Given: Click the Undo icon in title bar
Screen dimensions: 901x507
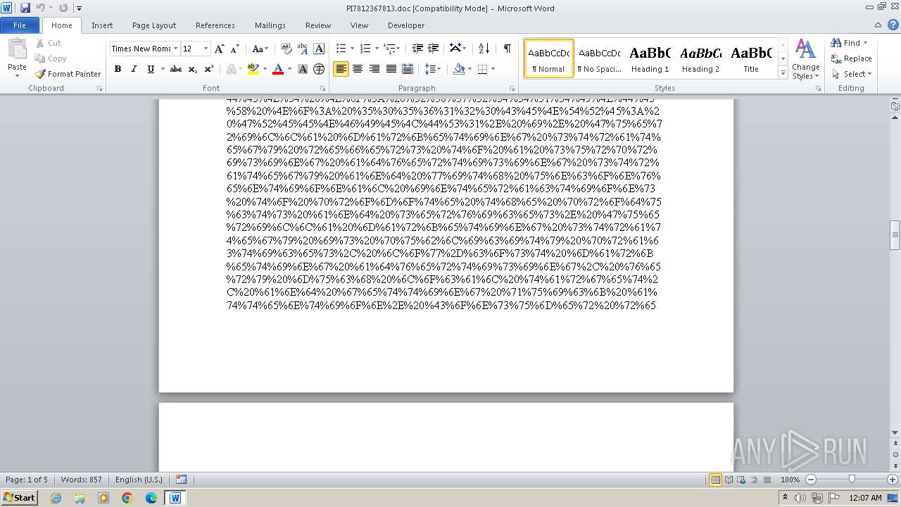Looking at the screenshot, I should [41, 8].
